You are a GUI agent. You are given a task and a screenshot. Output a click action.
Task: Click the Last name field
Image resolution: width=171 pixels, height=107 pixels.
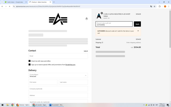click(73, 82)
